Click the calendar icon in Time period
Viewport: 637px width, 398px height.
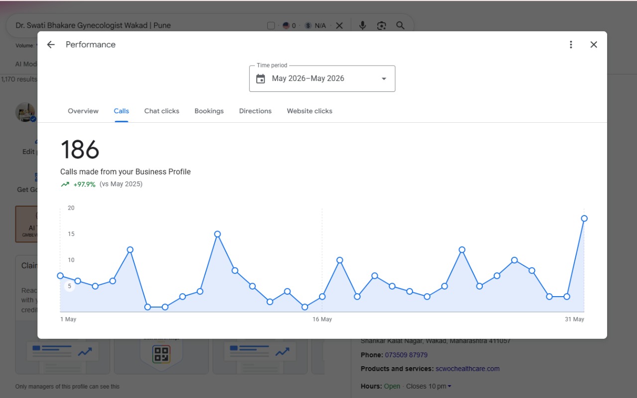pyautogui.click(x=261, y=79)
